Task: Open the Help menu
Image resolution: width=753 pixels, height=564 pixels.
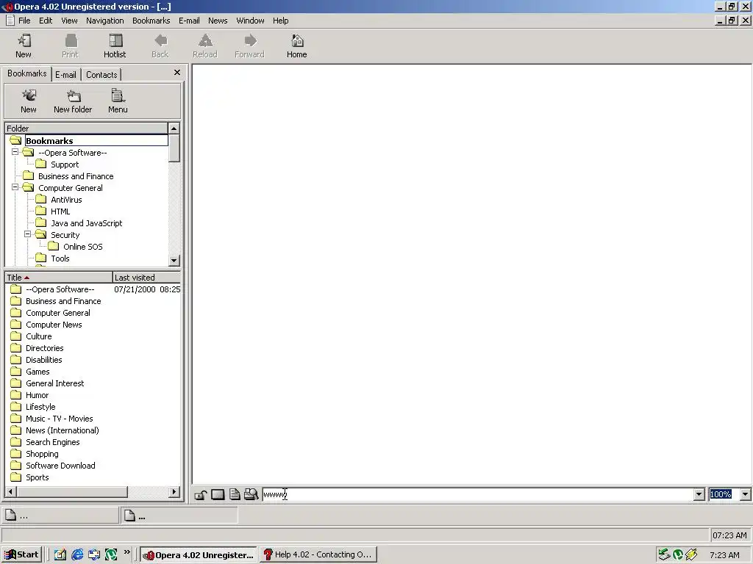Action: [x=280, y=21]
